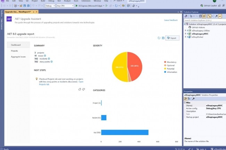Click the Leave Feedback link

[x=171, y=20]
